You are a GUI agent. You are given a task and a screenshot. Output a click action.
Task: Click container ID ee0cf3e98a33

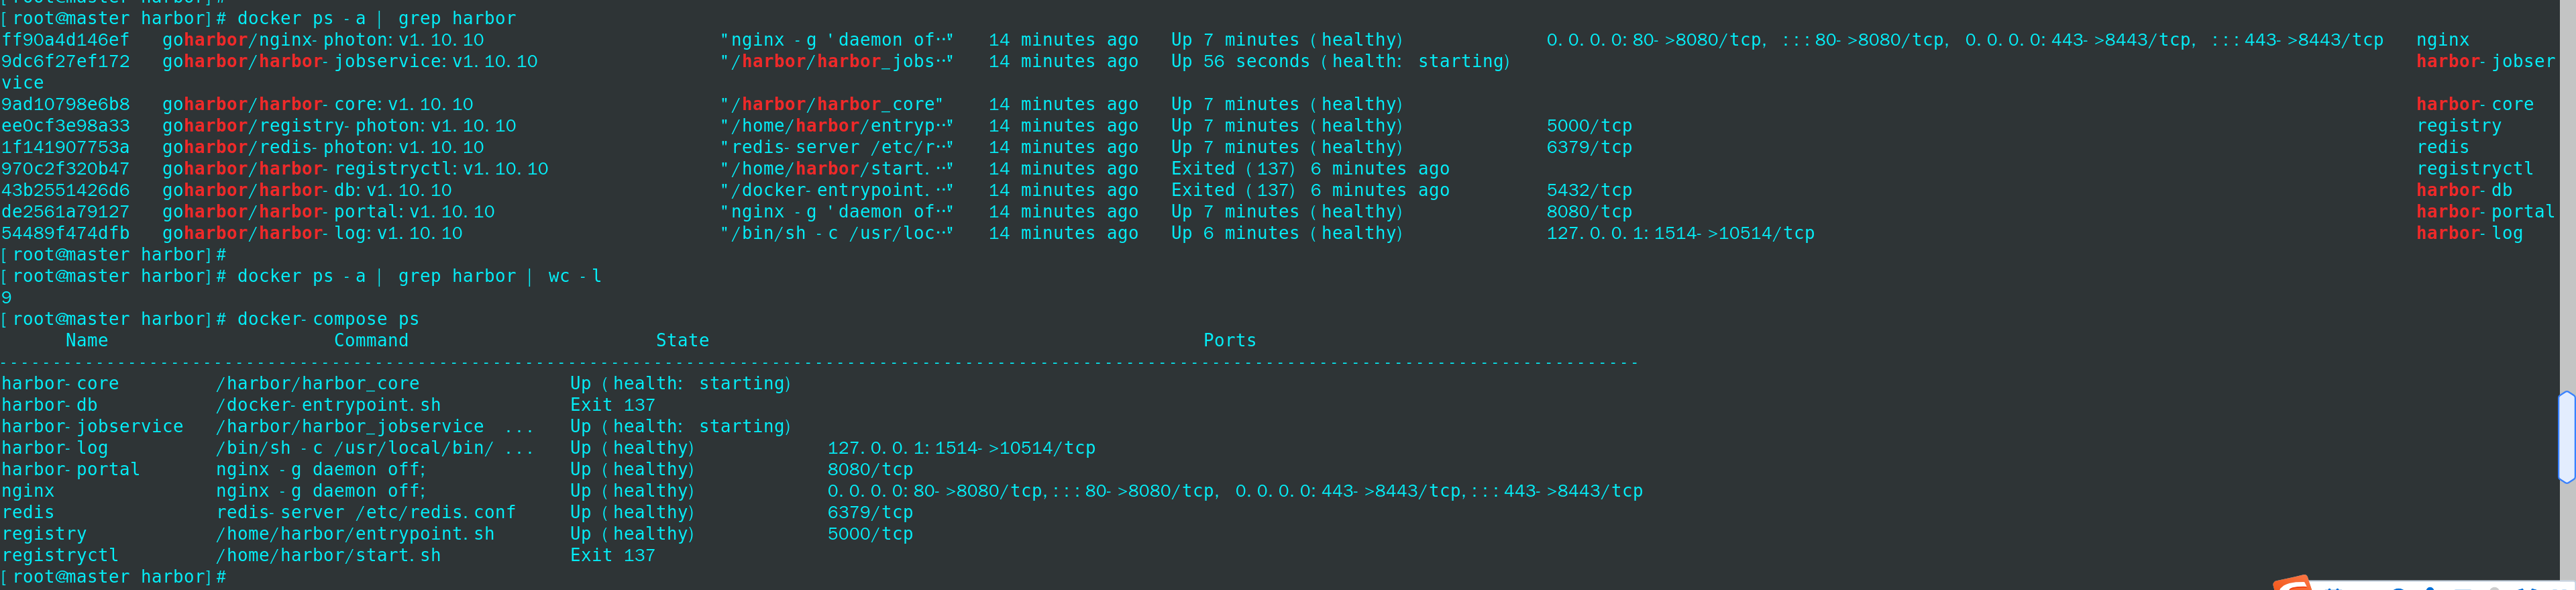coord(66,126)
